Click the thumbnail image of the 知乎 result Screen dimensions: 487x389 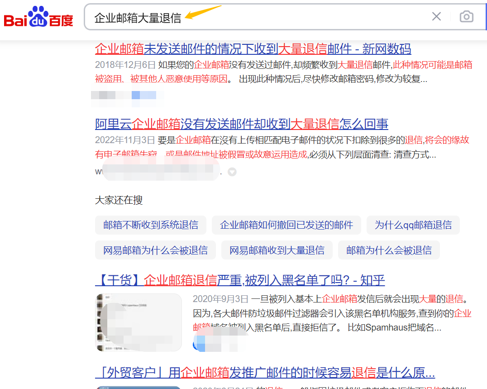(138, 322)
